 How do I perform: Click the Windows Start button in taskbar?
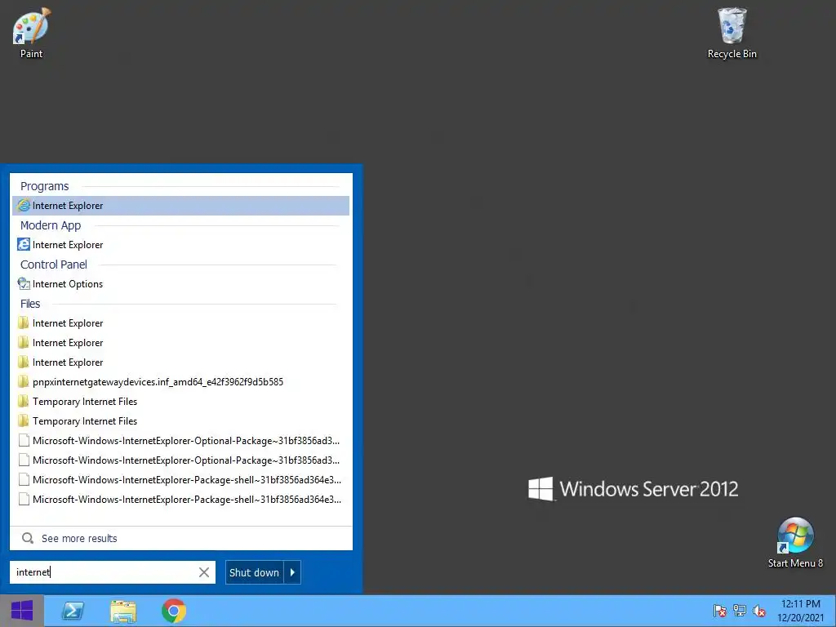pos(22,611)
